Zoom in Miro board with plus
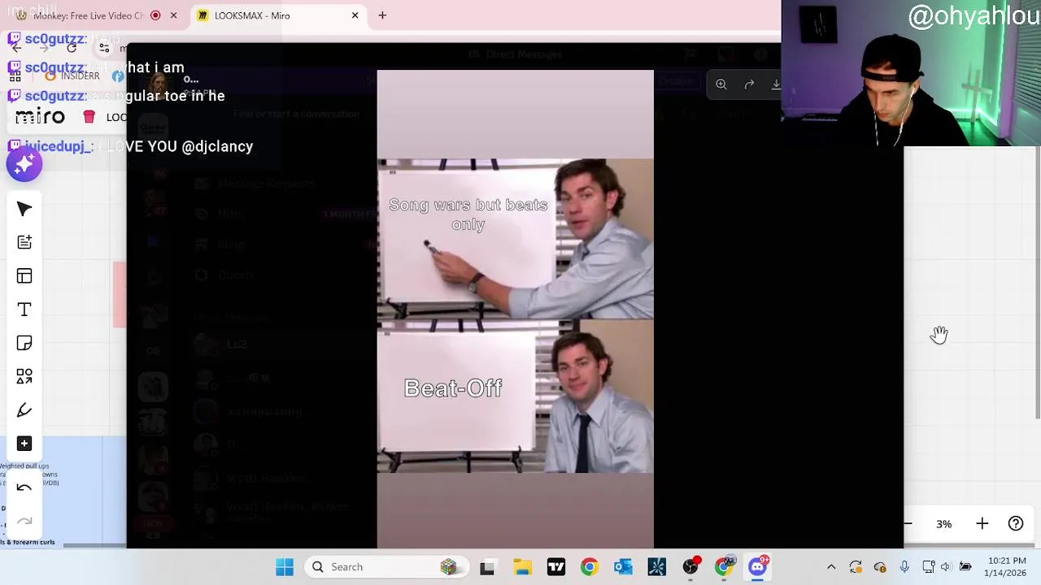Viewport: 1041px width, 585px height. tap(982, 524)
